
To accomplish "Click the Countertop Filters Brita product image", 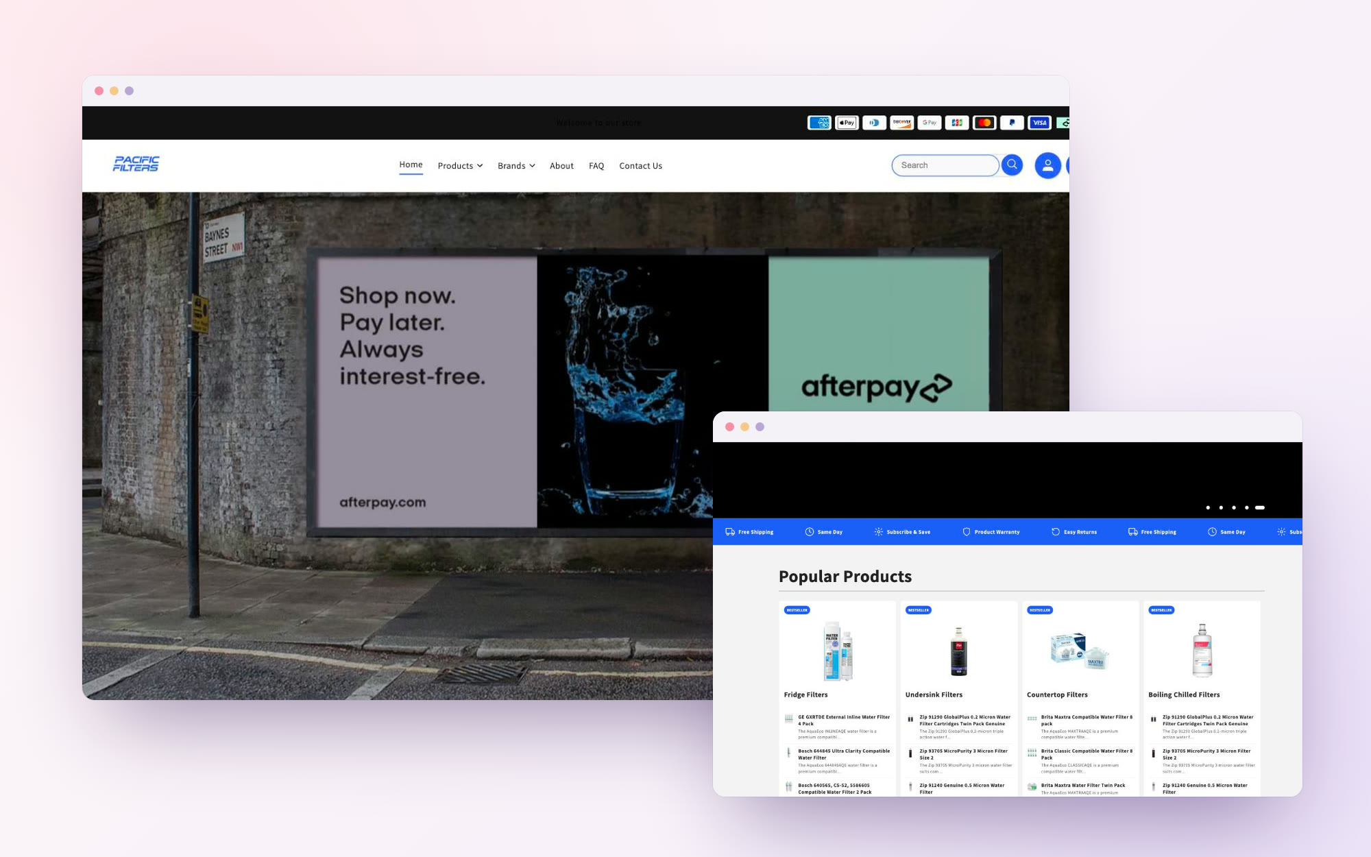I will (1080, 651).
